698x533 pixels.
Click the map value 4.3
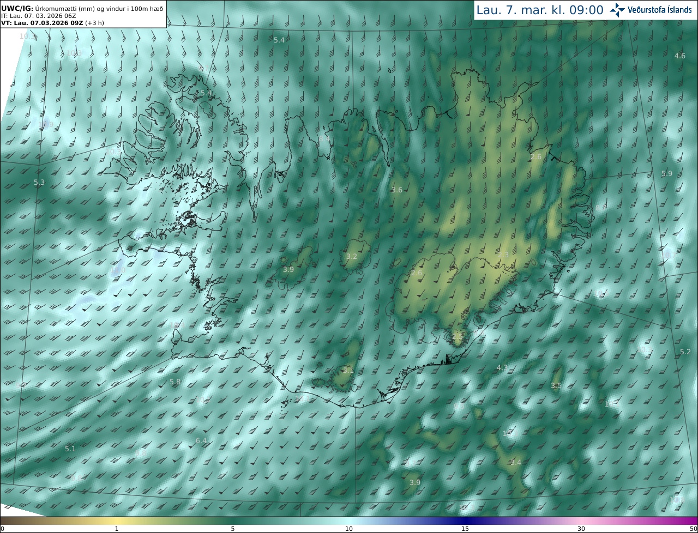502,368
